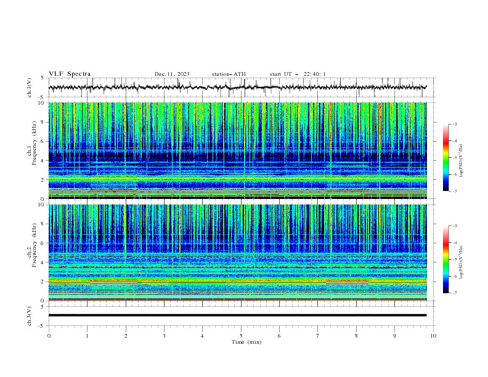Click the 'VLF Spectra' title text
Screen dimensions: 488x377
(x=70, y=74)
